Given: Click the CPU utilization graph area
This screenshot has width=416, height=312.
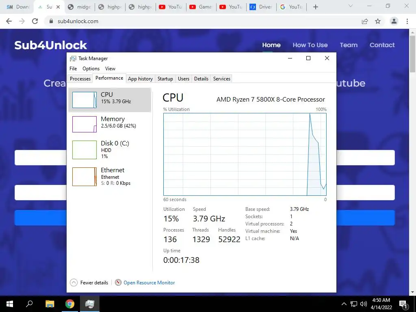Looking at the screenshot, I should pyautogui.click(x=245, y=154).
